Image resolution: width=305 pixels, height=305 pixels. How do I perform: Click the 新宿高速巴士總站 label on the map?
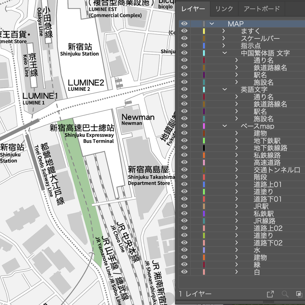pyautogui.click(x=82, y=128)
